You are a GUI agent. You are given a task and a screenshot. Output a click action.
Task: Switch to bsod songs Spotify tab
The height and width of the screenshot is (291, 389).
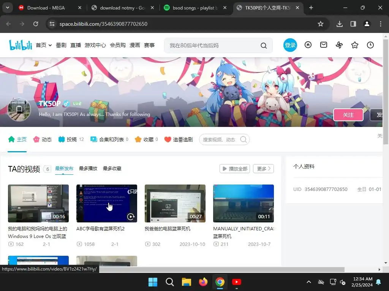pyautogui.click(x=195, y=8)
